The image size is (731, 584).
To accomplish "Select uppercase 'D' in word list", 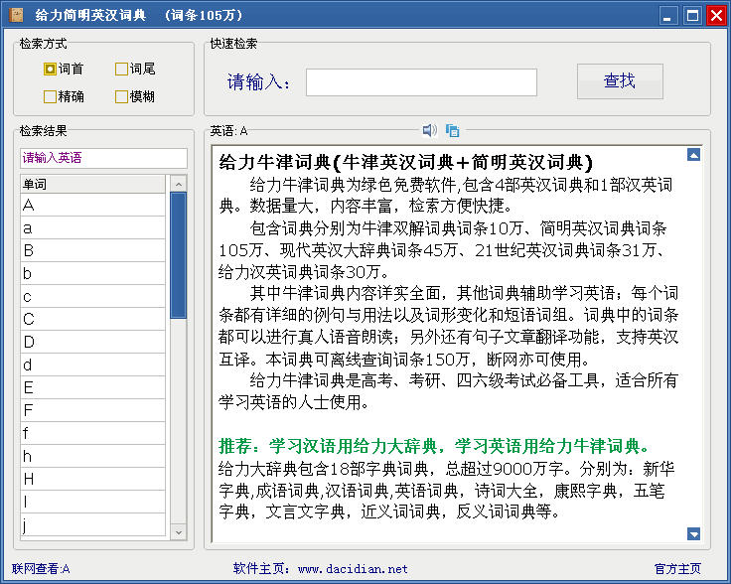I will pyautogui.click(x=92, y=342).
